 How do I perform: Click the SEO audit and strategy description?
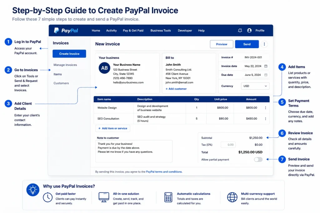[x=152, y=119]
